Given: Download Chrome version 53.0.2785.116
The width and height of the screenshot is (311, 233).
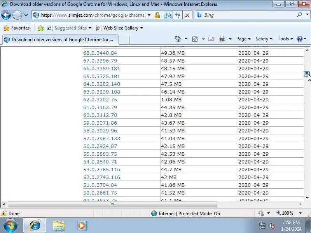Looking at the screenshot, I should pos(101,170).
